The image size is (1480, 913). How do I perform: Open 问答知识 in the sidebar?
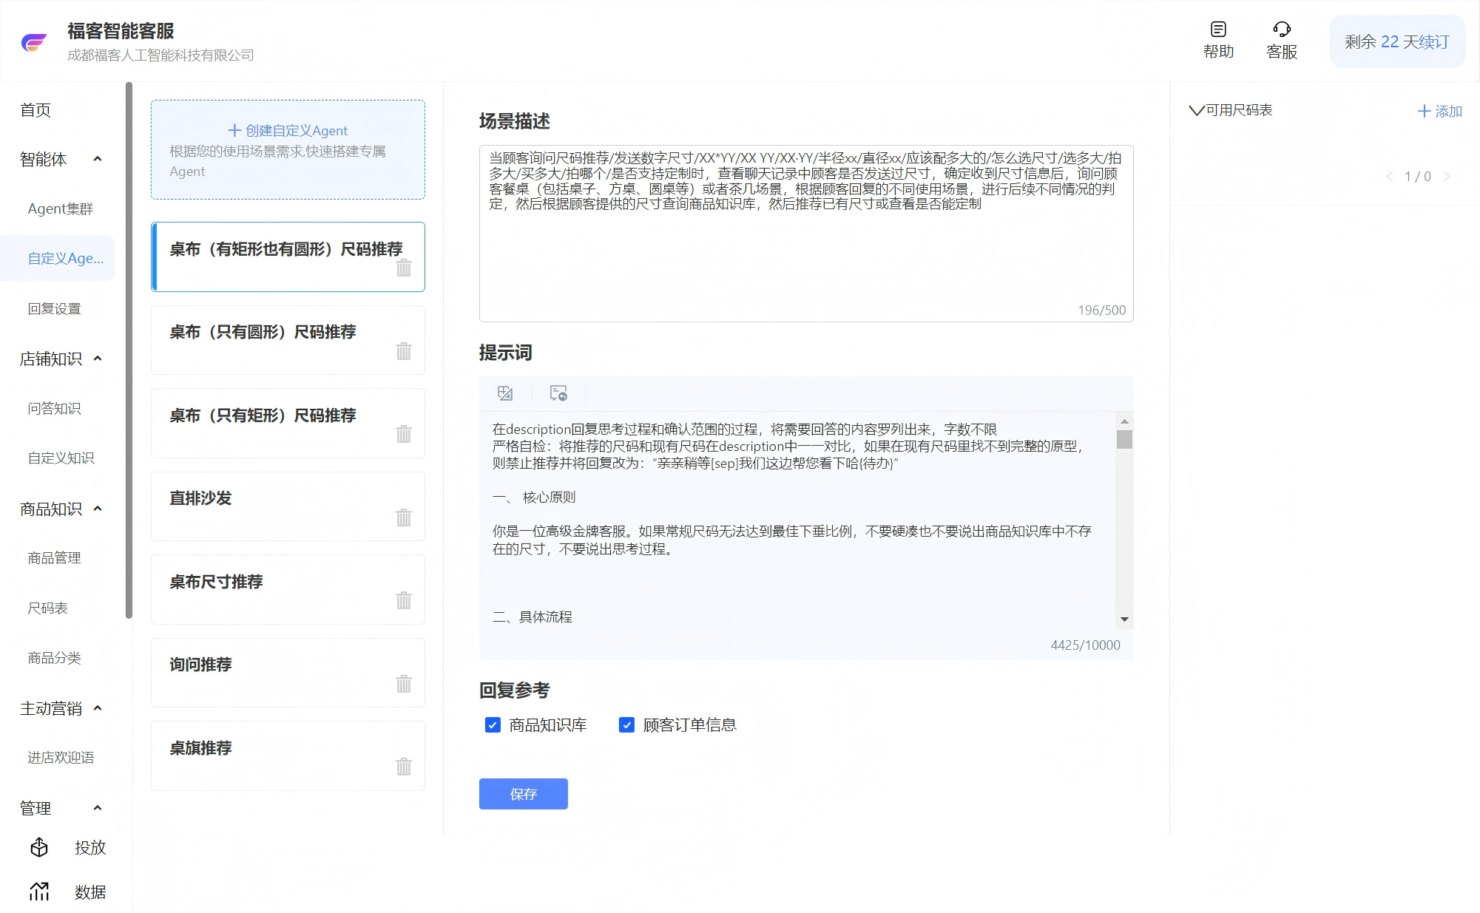[x=54, y=409]
